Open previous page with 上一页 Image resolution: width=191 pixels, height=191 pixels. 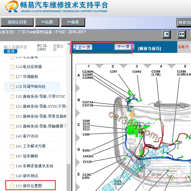[82, 47]
